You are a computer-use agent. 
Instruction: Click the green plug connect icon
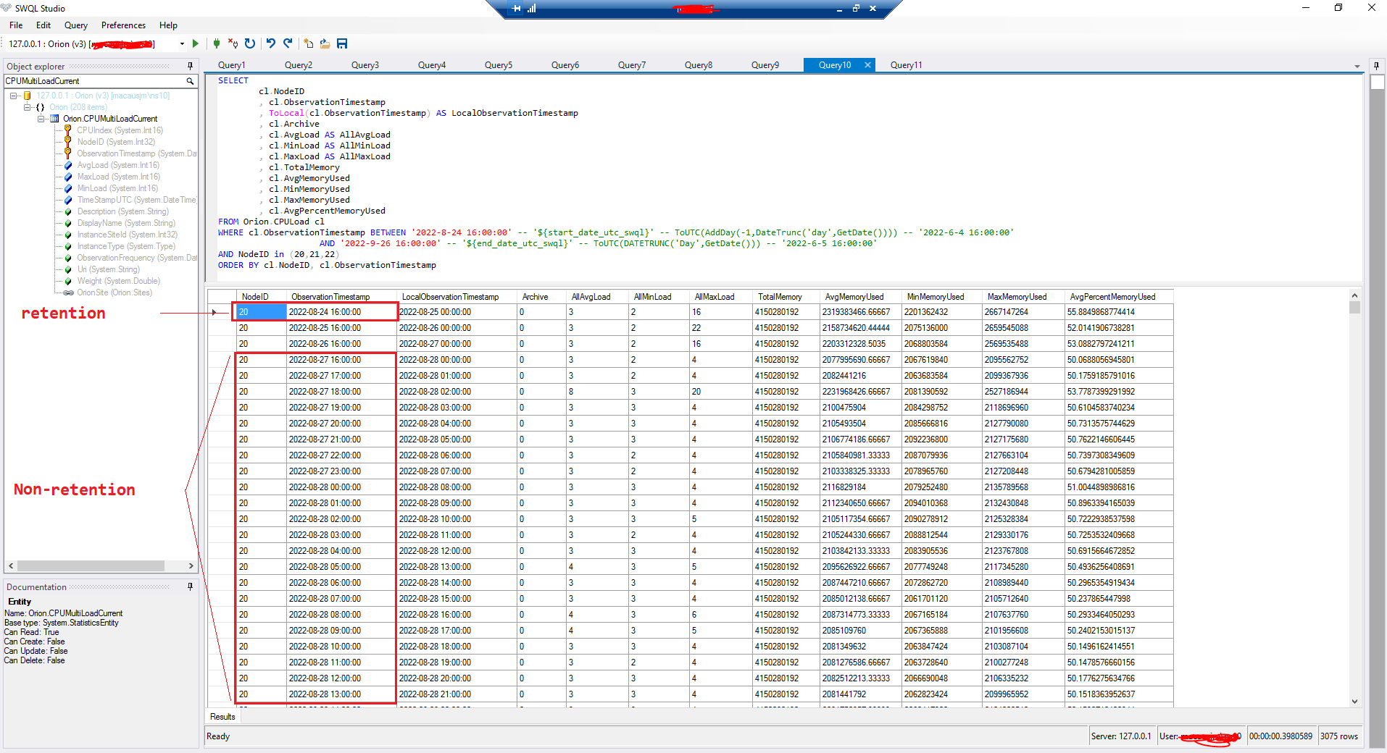point(216,44)
